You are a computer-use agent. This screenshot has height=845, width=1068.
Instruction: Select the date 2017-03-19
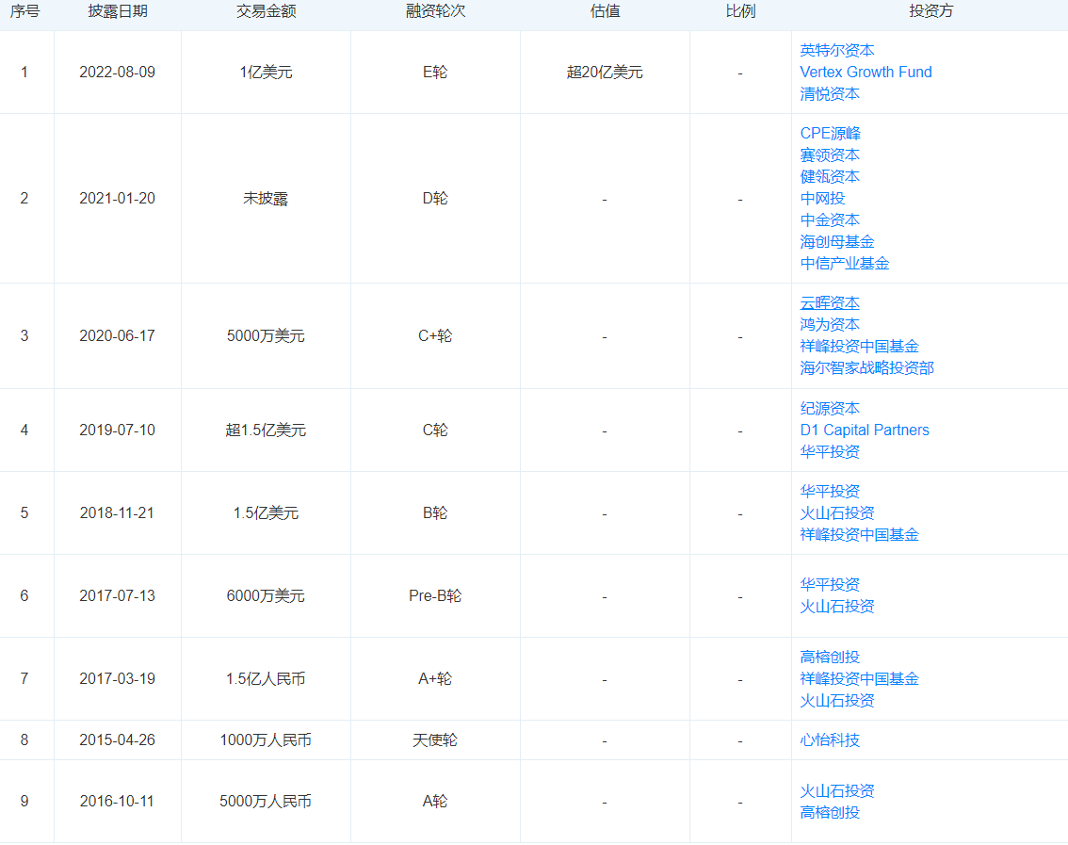coord(117,679)
